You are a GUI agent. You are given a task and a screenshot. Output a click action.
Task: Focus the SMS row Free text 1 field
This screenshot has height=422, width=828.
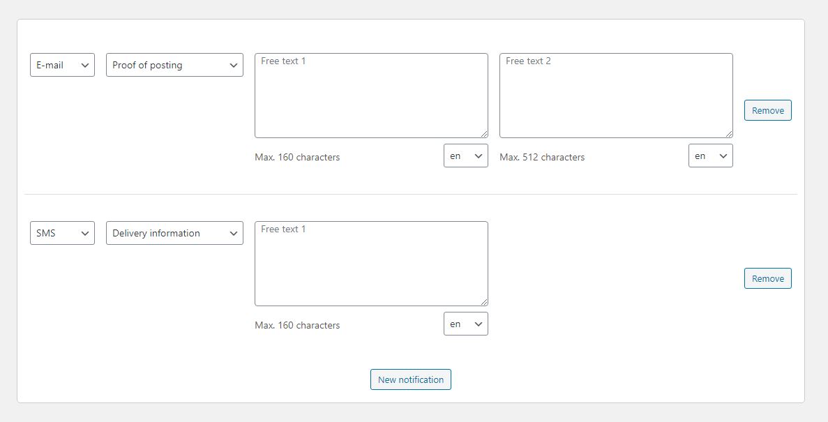(371, 264)
